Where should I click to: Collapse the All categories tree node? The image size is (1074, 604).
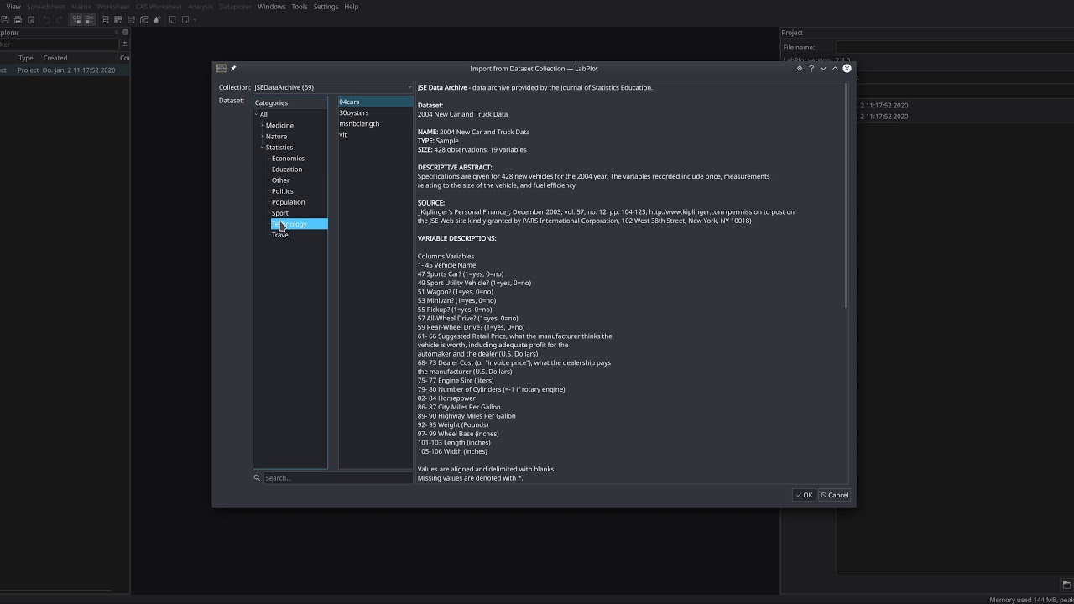[x=257, y=114]
